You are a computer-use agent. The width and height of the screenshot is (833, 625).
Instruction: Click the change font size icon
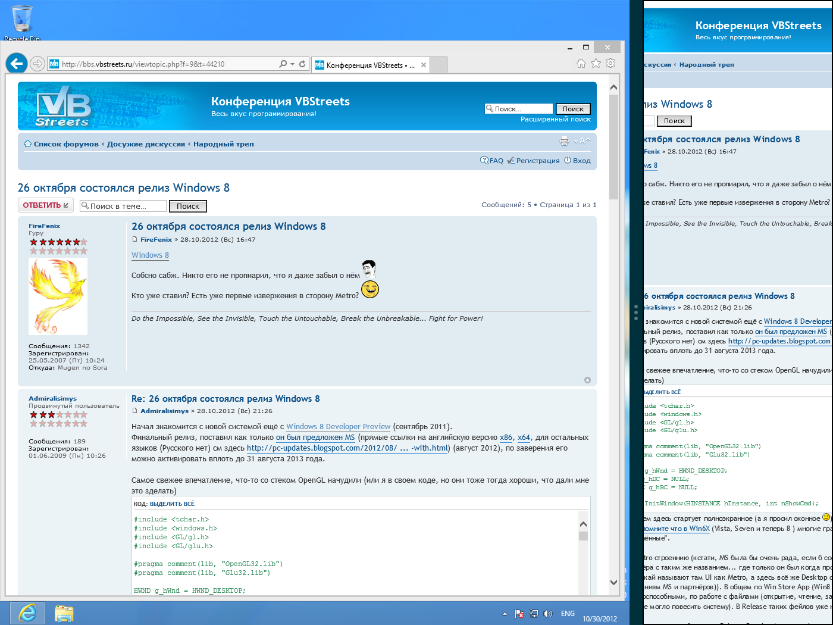(x=581, y=141)
